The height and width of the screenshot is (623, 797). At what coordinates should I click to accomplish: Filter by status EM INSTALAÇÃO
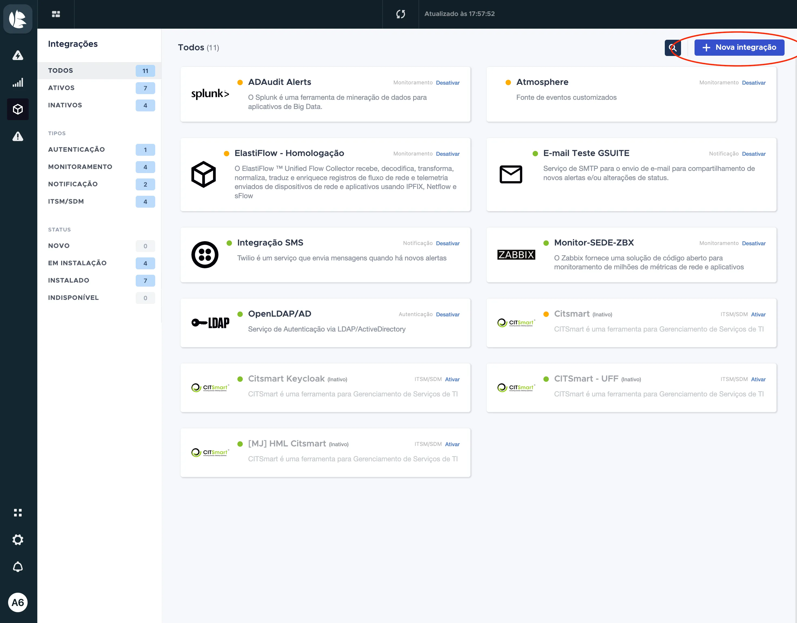tap(99, 263)
